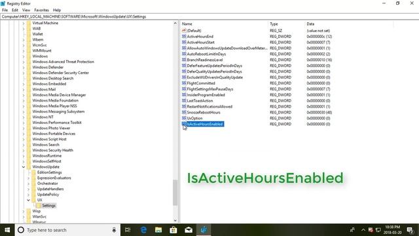
Task: Click the InsiderProgramEnabled value icon
Action: pyautogui.click(x=184, y=94)
